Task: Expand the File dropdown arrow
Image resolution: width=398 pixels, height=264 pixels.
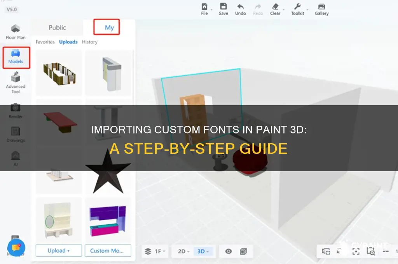Action: (x=211, y=10)
